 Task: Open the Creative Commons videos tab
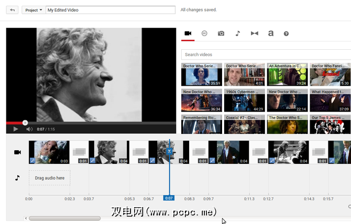(x=204, y=33)
